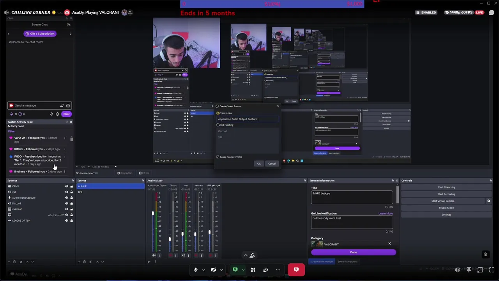The image size is (499, 281).
Task: Mute the Audio Input Capture mixer channel
Action: pyautogui.click(x=154, y=255)
